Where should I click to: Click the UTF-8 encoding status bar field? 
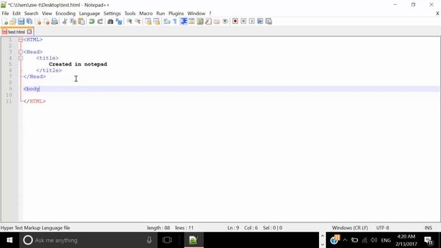382,228
